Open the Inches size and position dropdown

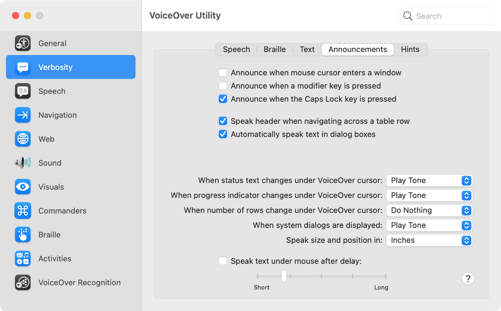click(429, 240)
